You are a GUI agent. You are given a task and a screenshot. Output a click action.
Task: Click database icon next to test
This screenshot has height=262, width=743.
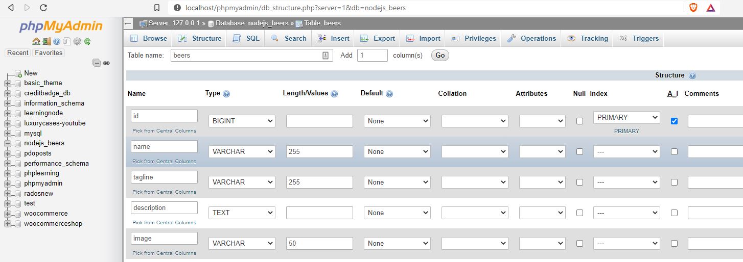tap(18, 203)
